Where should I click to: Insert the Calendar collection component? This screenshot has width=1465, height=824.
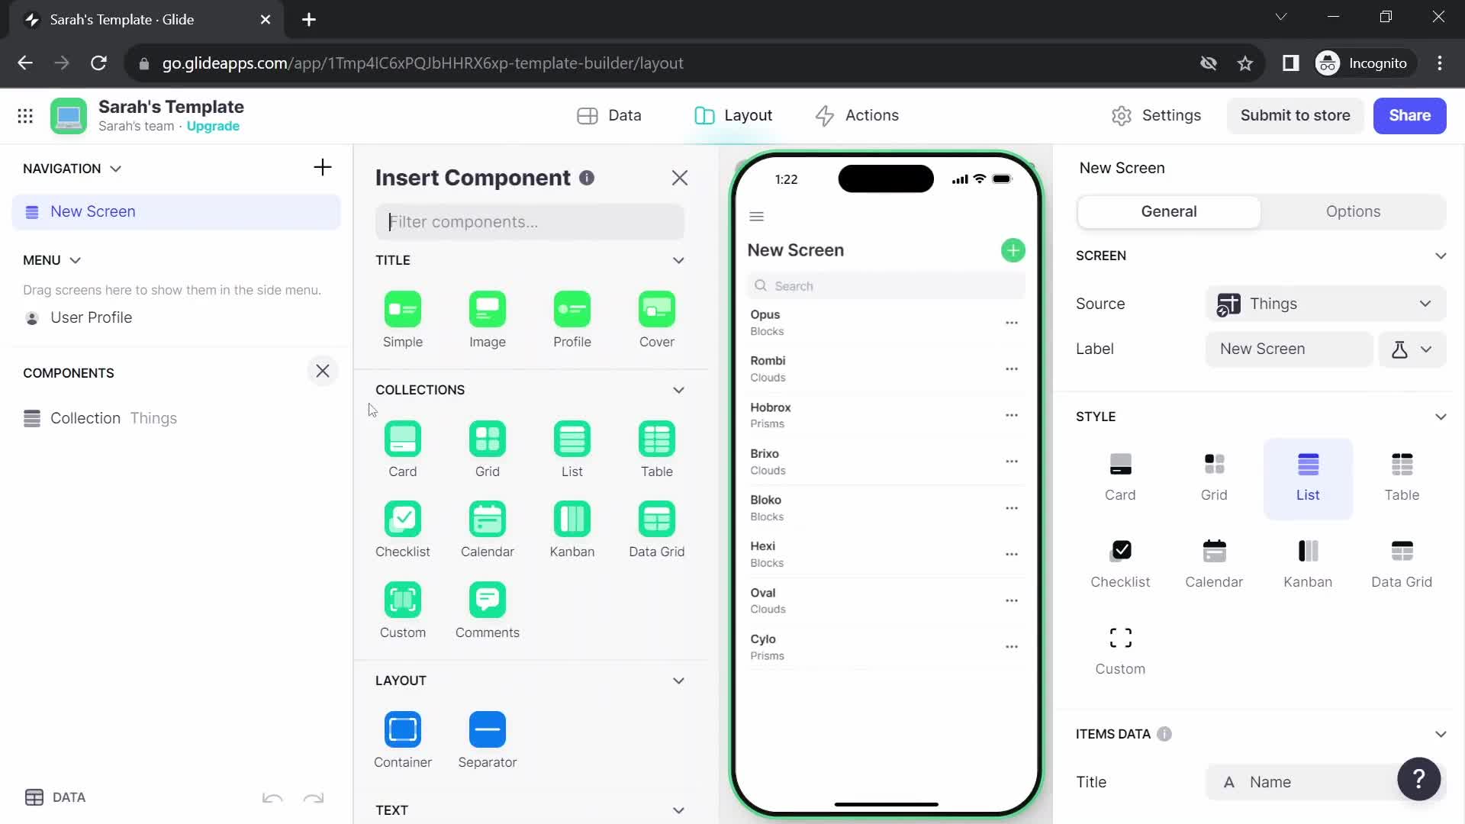point(488,529)
